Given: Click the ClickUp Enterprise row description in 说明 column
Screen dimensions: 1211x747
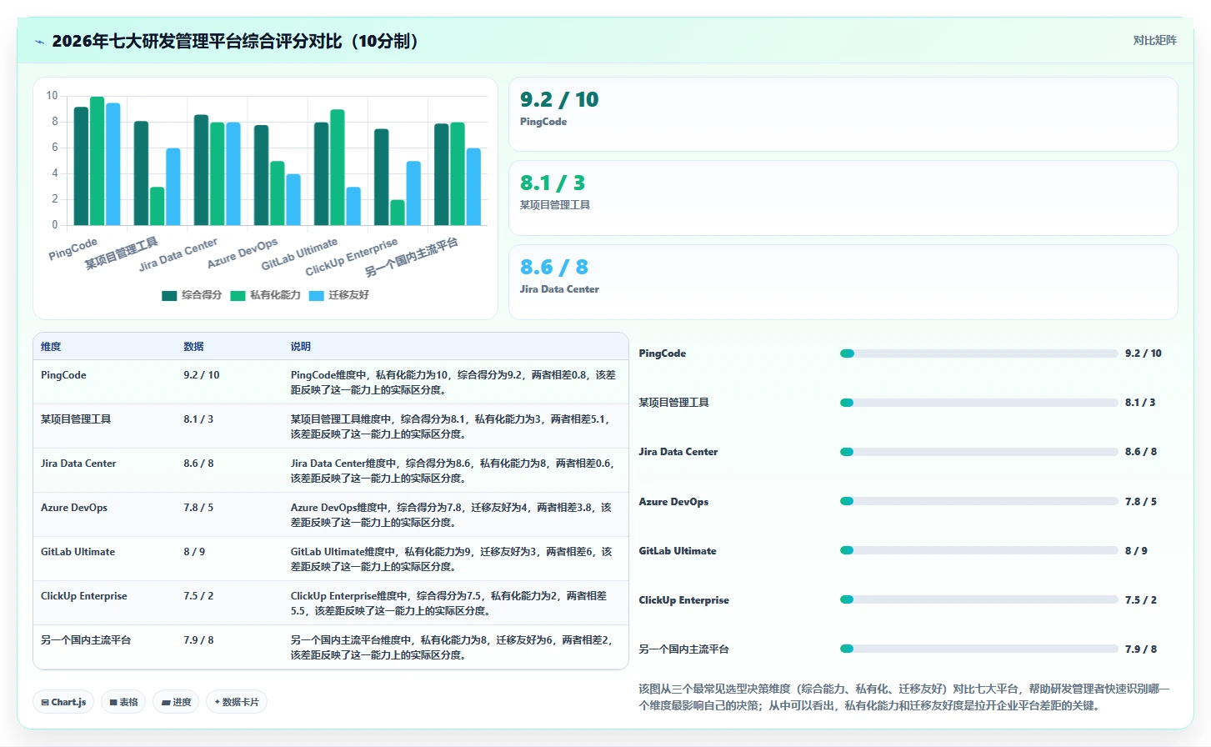Looking at the screenshot, I should [x=449, y=604].
